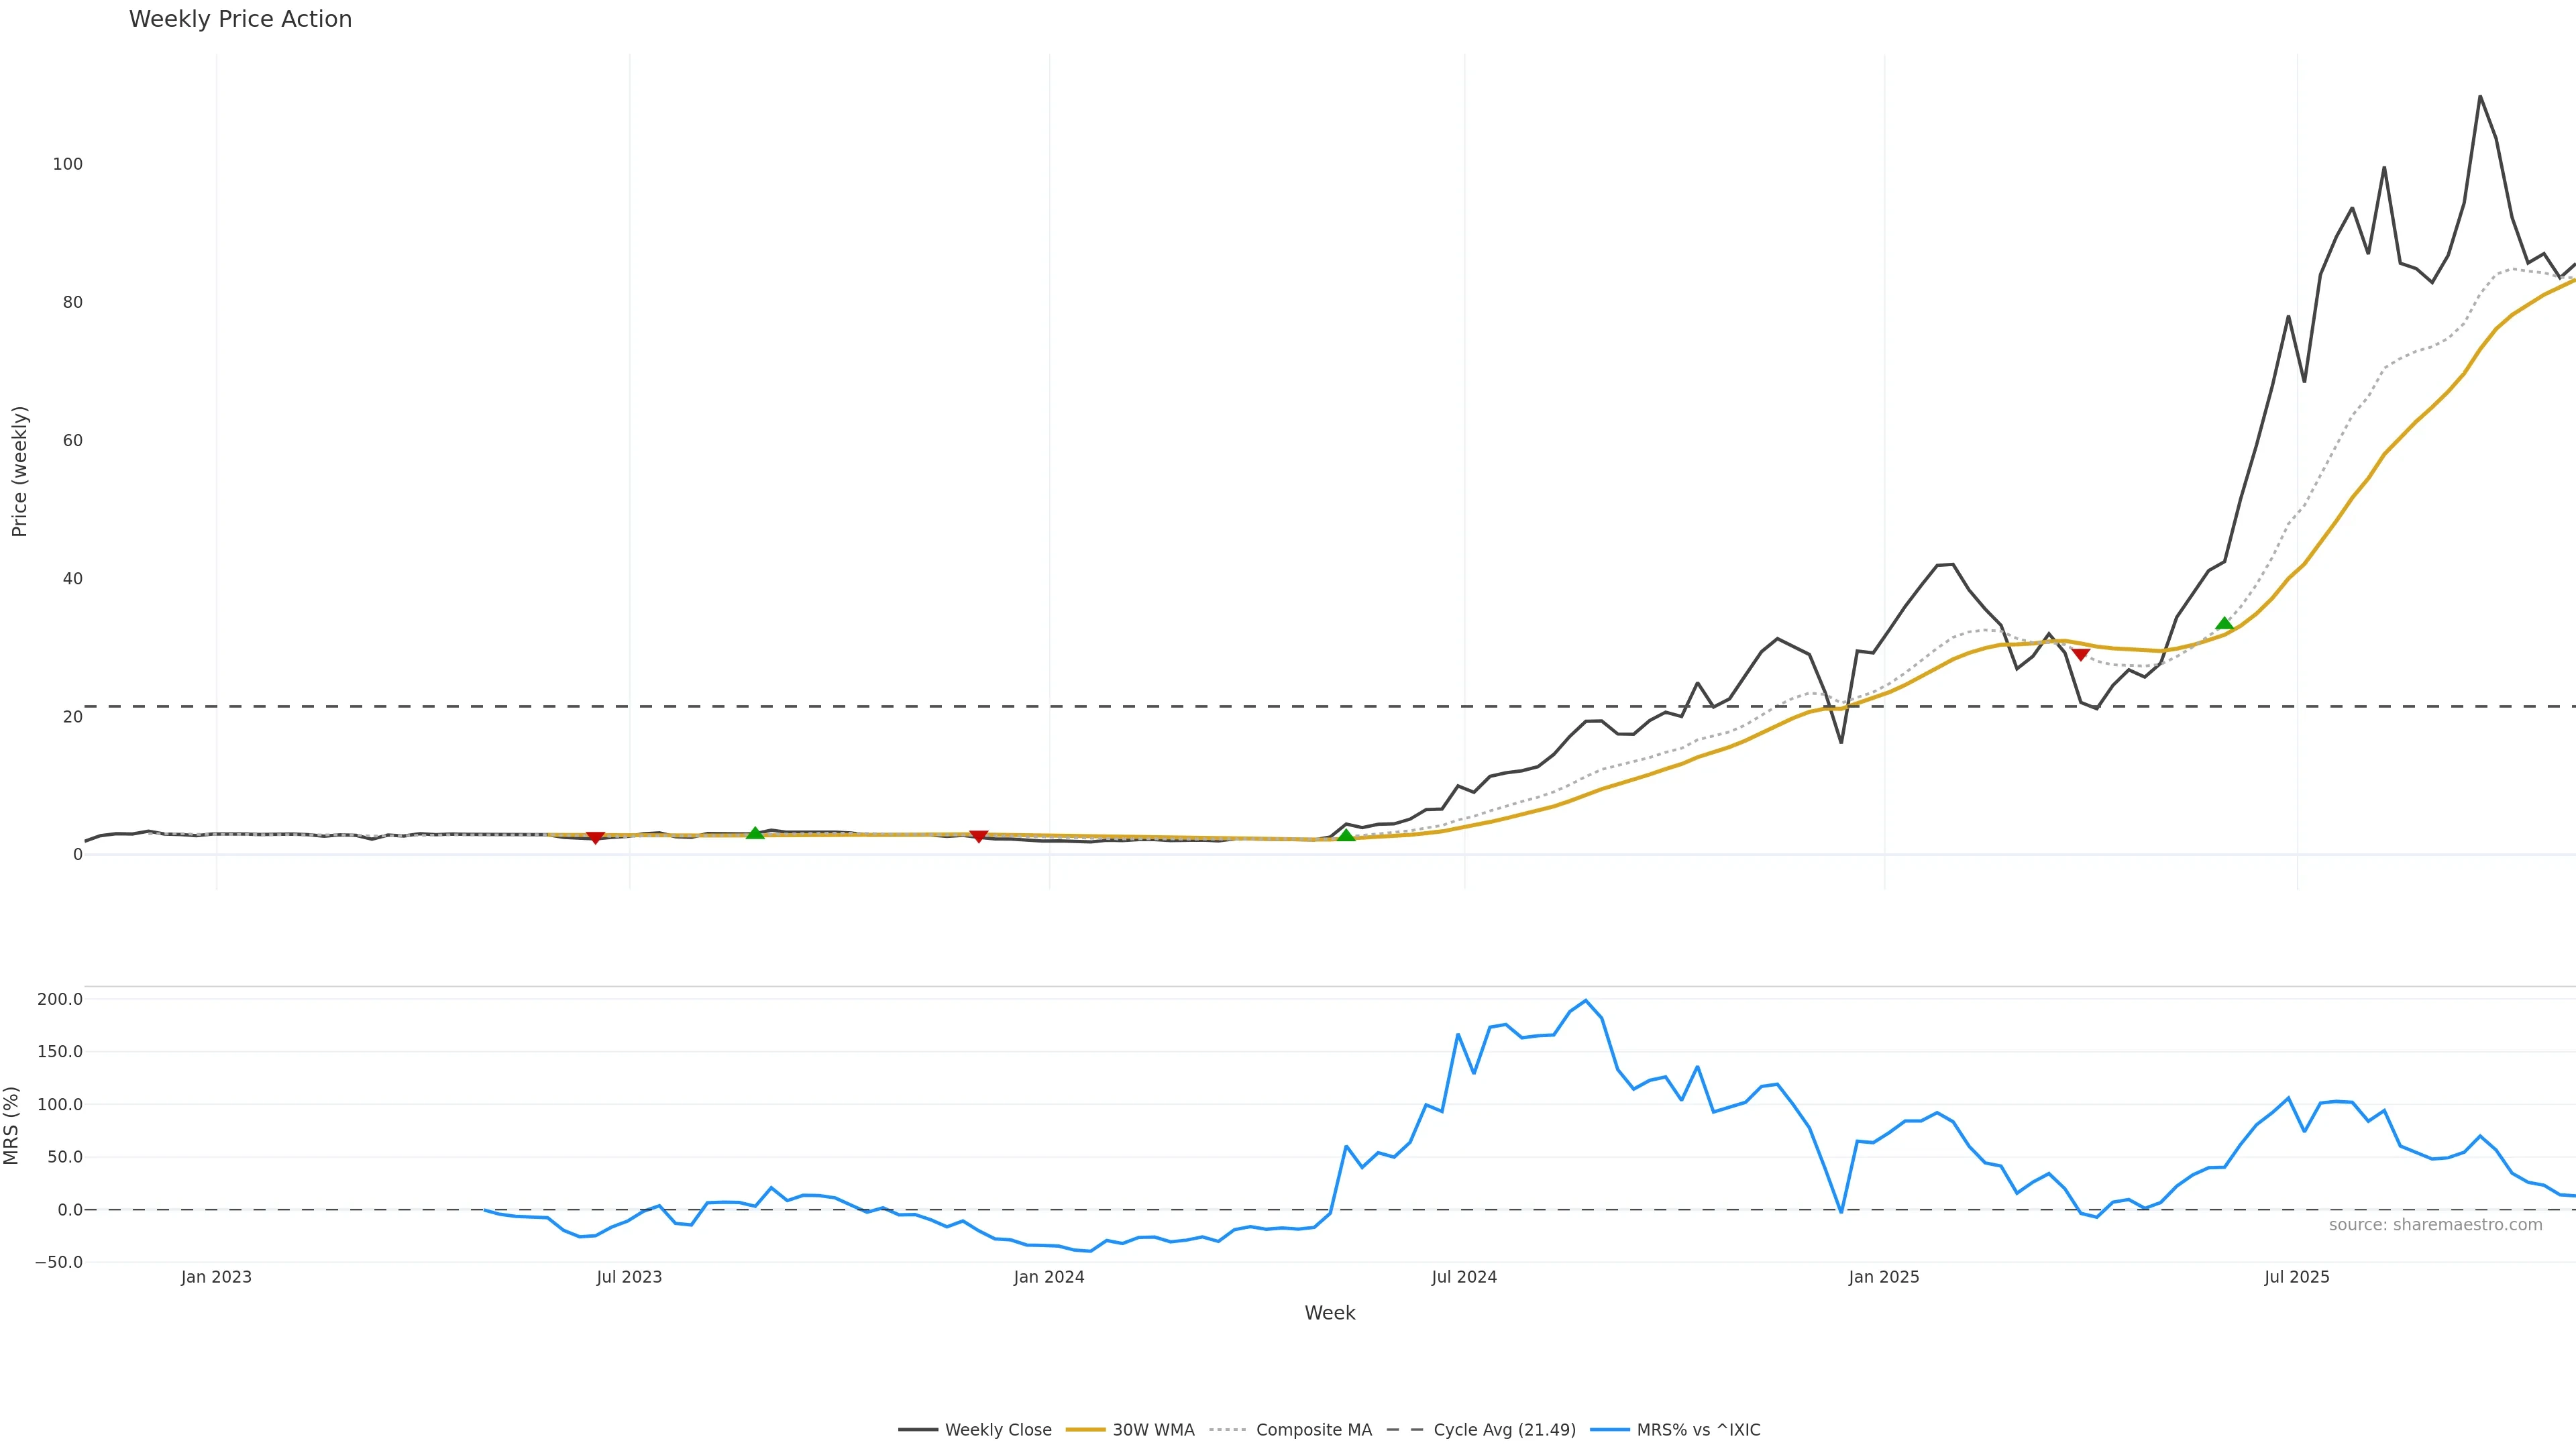Click the red down-triangle marker near July 2023

[595, 838]
